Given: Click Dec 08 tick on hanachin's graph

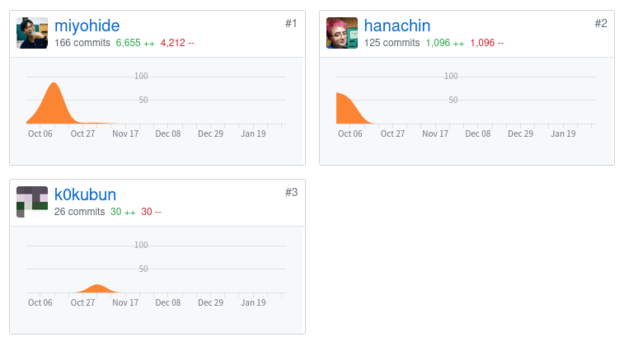Looking at the screenshot, I should tap(478, 134).
